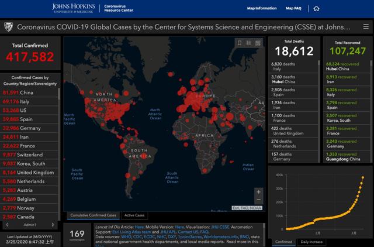
Task: Go to previous Admin level arrow
Action: pyautogui.click(x=7, y=225)
